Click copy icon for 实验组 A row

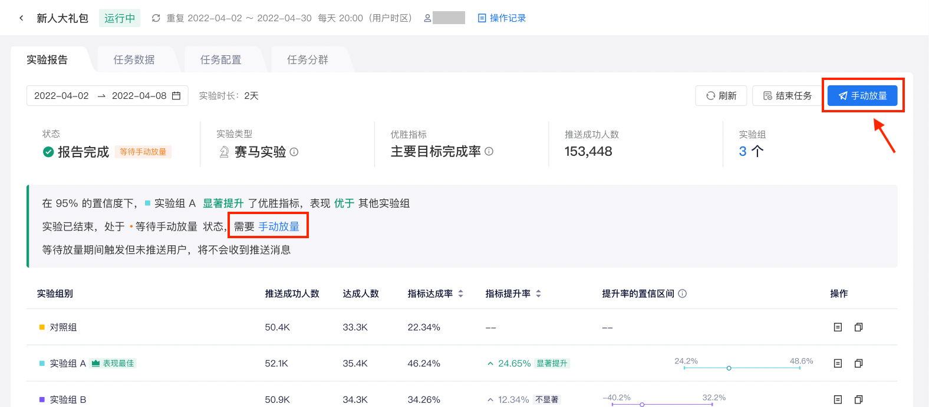pos(858,363)
